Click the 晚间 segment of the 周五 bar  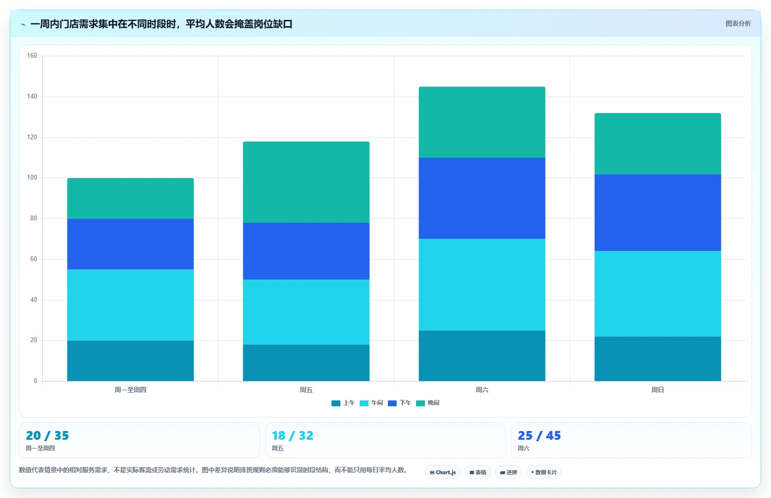[306, 182]
